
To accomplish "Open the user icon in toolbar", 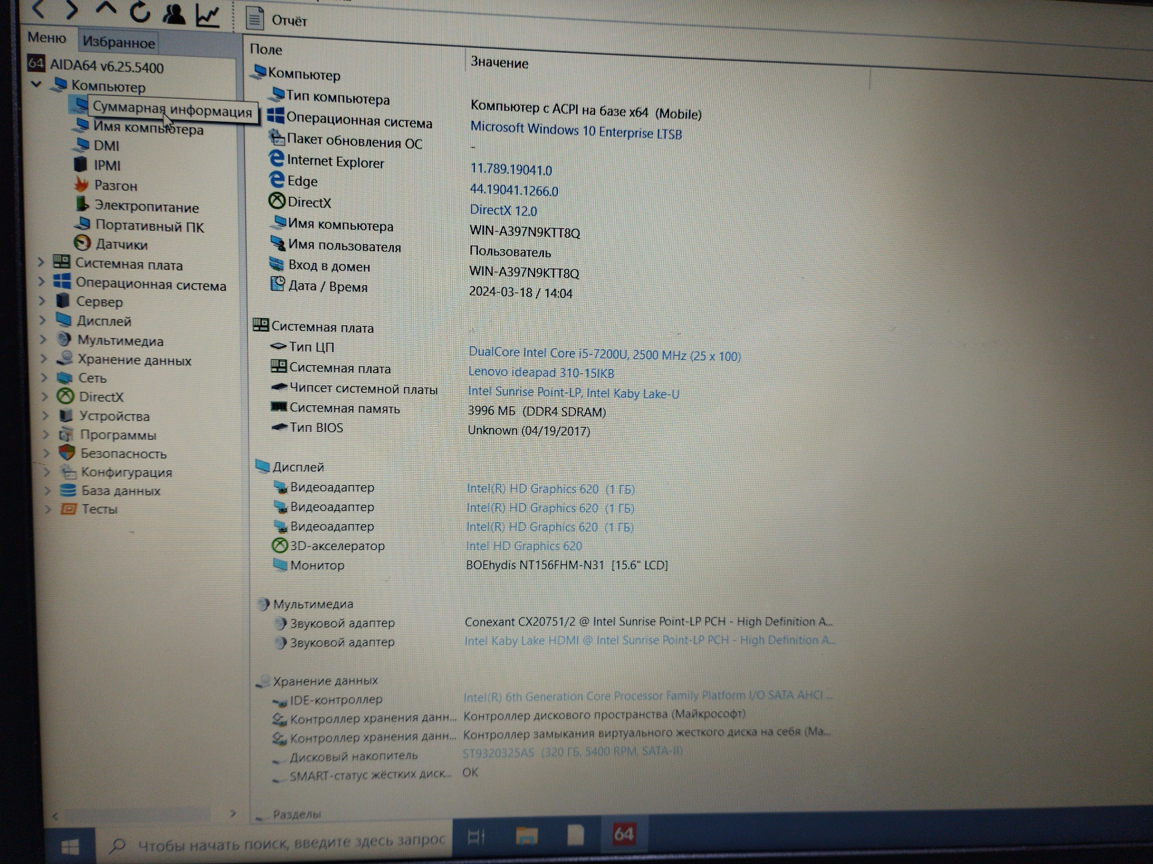I will [174, 14].
